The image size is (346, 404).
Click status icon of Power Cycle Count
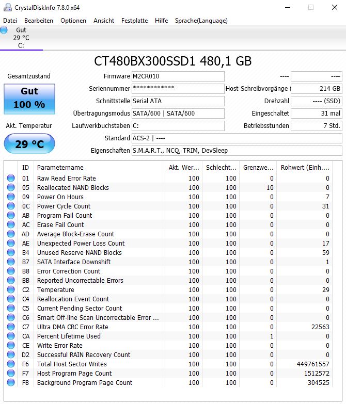click(x=11, y=206)
